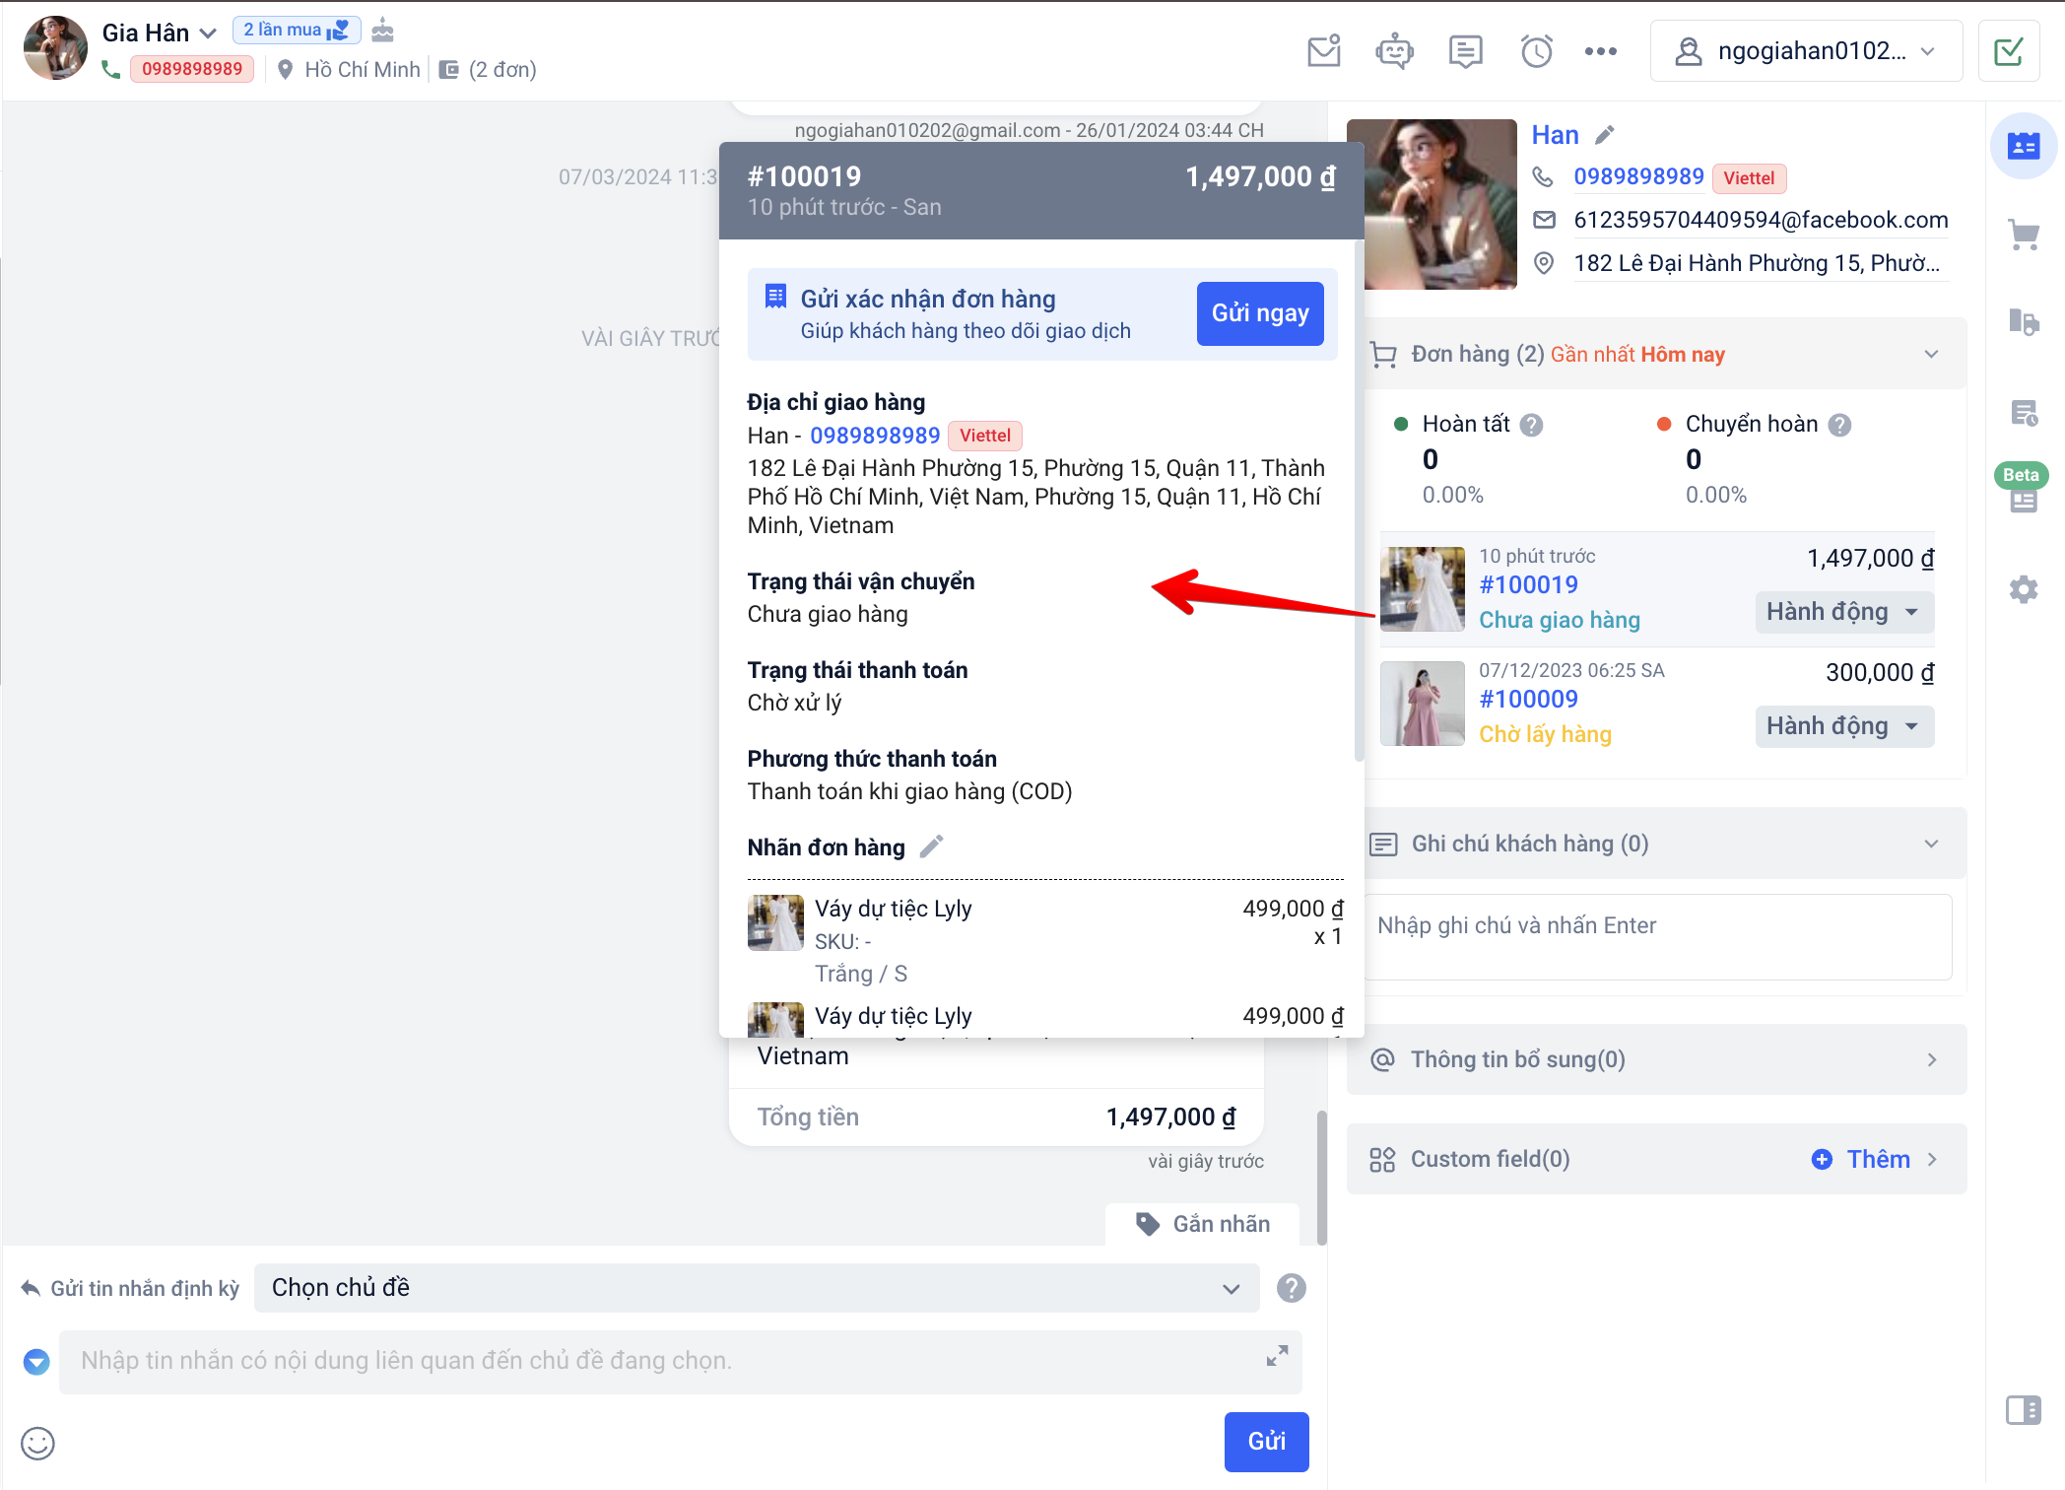The height and width of the screenshot is (1490, 2065).
Task: Toggle the right side panel layout icon
Action: pyautogui.click(x=2023, y=1409)
